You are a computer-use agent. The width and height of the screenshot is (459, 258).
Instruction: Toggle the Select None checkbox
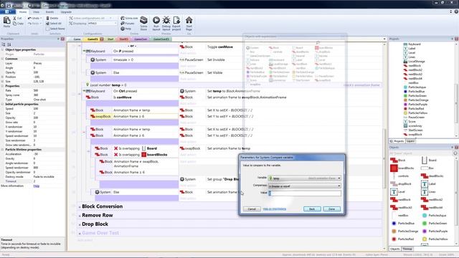pyautogui.click(x=48, y=29)
